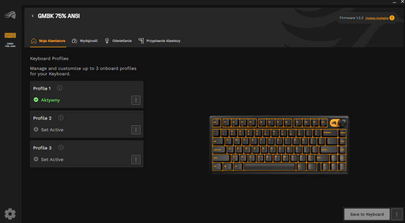Switch to Moja klawiatura tab
The height and width of the screenshot is (223, 405).
(48, 41)
